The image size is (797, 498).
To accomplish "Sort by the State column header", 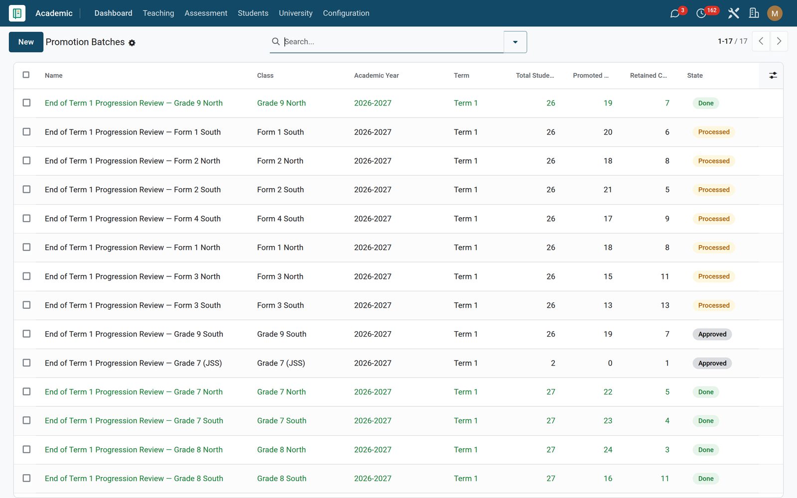I will (x=695, y=76).
